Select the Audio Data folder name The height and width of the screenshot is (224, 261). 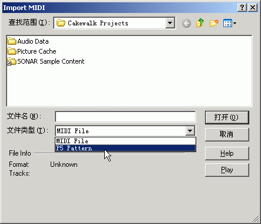[x=33, y=41]
